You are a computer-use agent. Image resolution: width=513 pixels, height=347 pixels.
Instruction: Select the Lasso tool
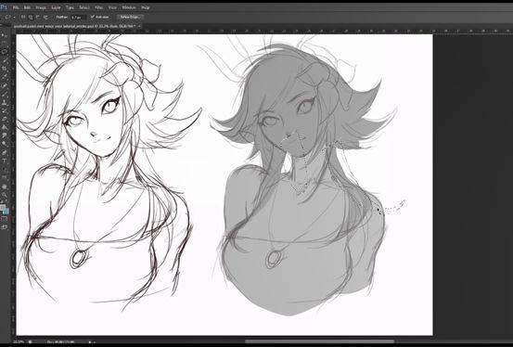(x=5, y=51)
